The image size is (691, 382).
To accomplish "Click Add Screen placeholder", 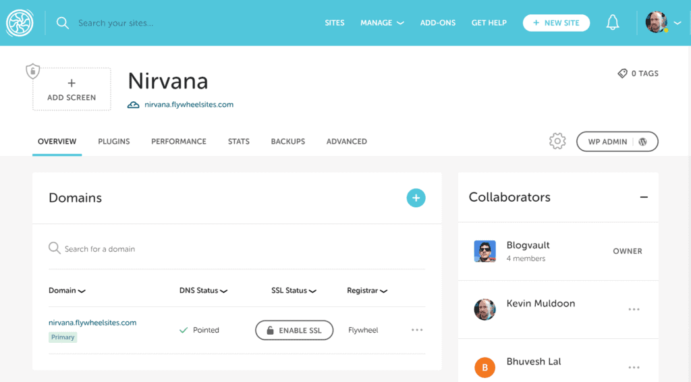I will [72, 90].
